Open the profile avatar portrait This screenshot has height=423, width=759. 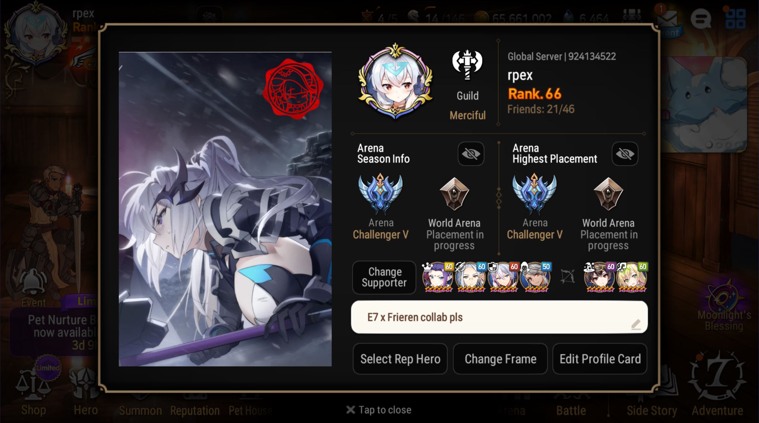coord(395,81)
